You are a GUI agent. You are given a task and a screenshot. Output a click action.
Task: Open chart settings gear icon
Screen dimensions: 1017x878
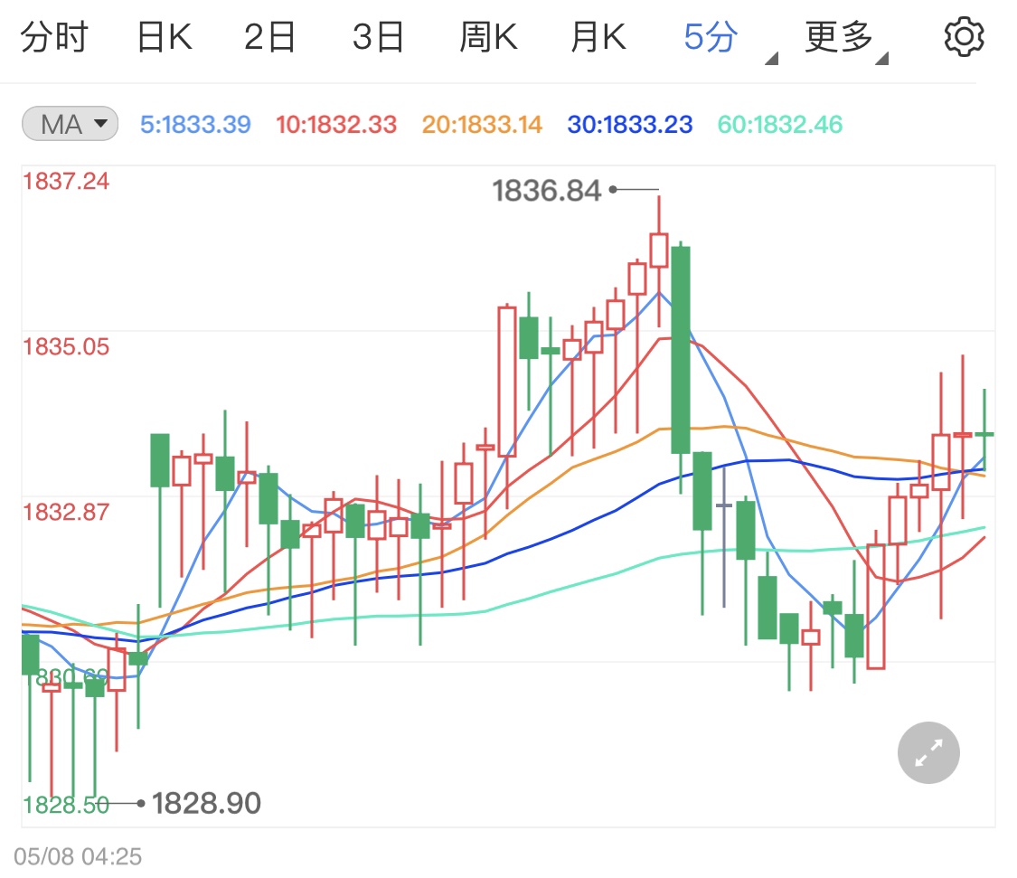pos(964,37)
